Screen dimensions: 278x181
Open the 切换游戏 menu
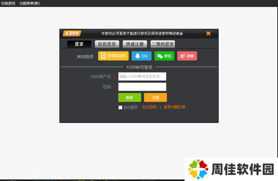pos(8,3)
